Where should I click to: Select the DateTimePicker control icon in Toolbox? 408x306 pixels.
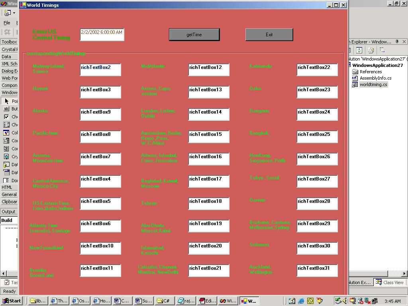(x=6, y=173)
